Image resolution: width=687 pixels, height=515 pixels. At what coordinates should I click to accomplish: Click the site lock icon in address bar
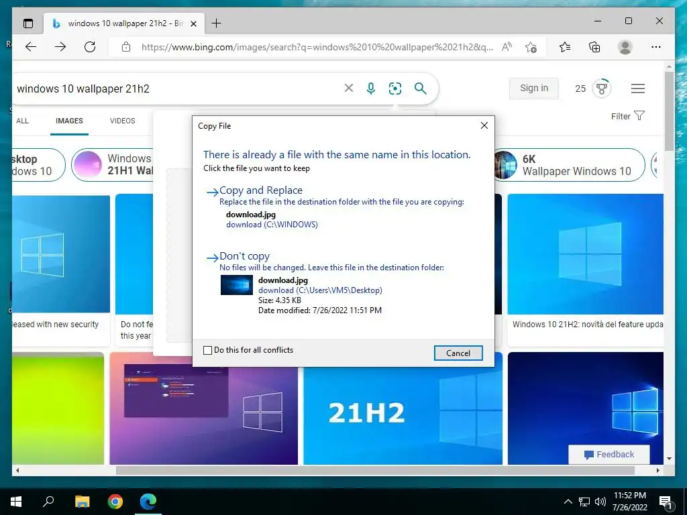coord(126,47)
